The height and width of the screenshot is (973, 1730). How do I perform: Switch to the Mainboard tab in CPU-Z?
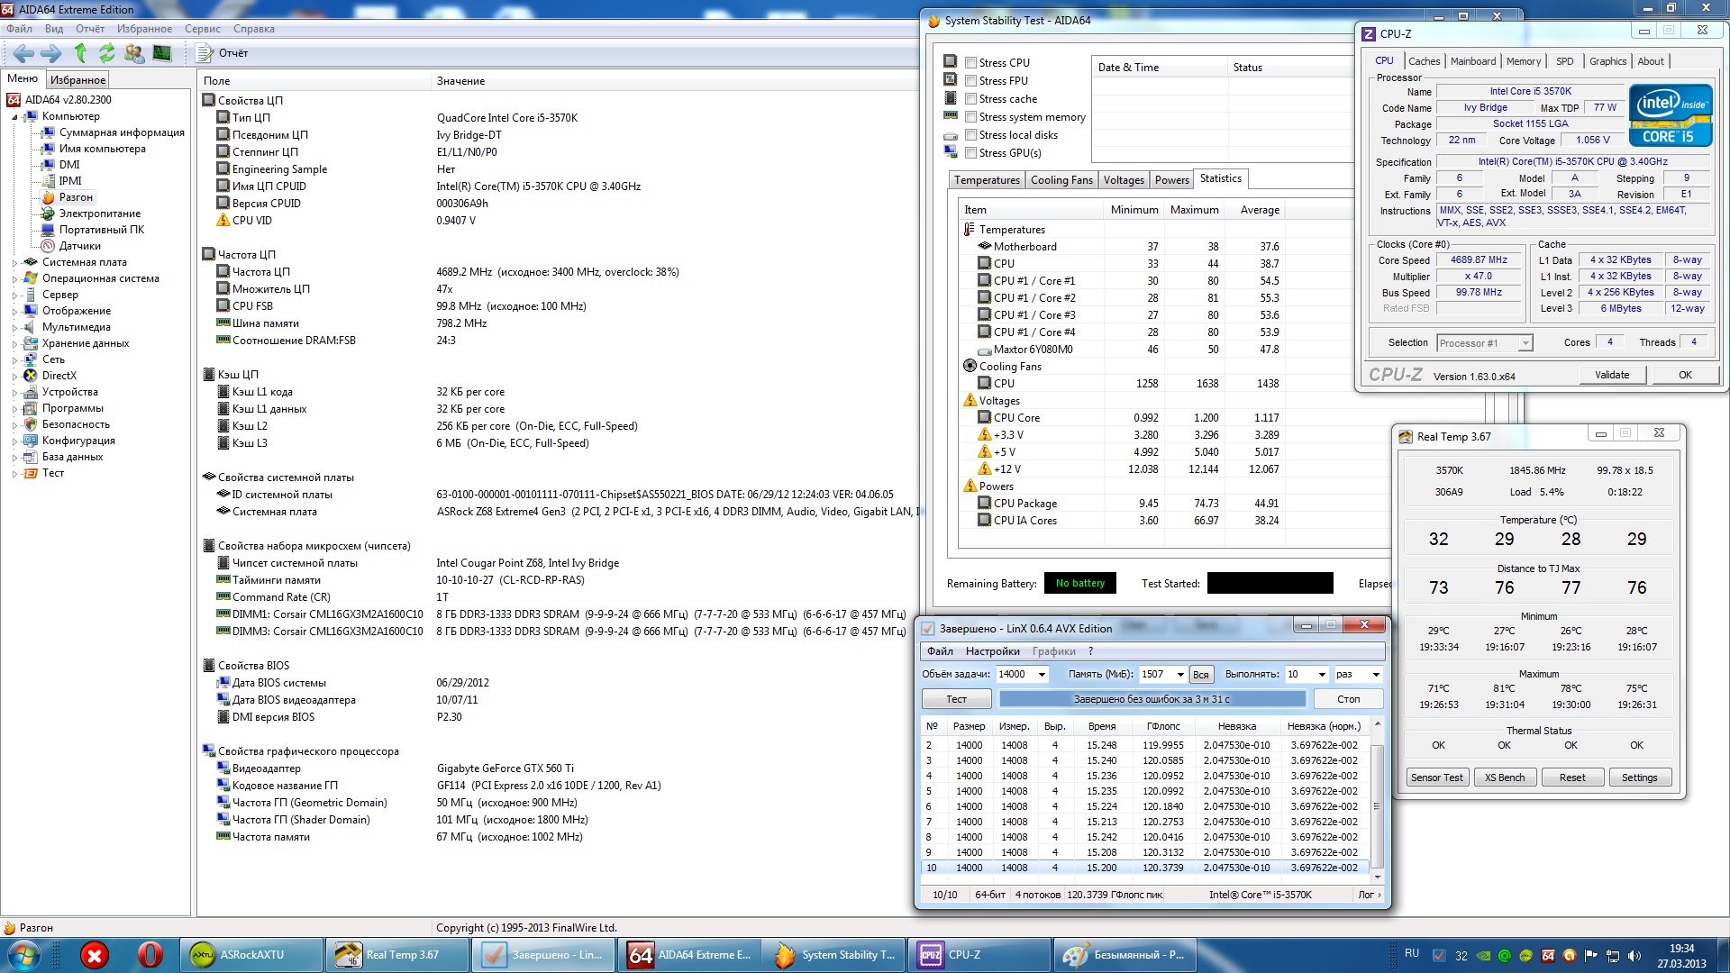[x=1472, y=61]
